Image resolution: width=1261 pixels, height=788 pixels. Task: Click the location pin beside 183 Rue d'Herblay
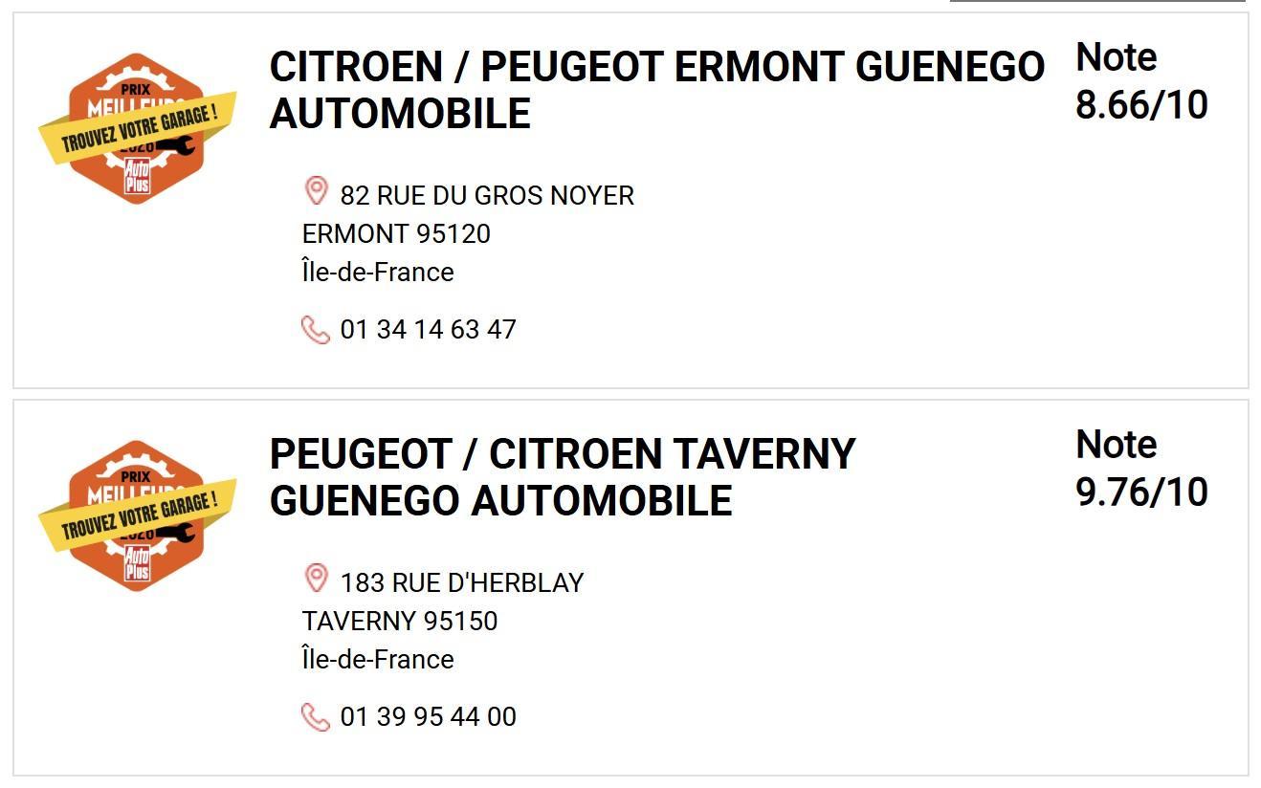(316, 579)
